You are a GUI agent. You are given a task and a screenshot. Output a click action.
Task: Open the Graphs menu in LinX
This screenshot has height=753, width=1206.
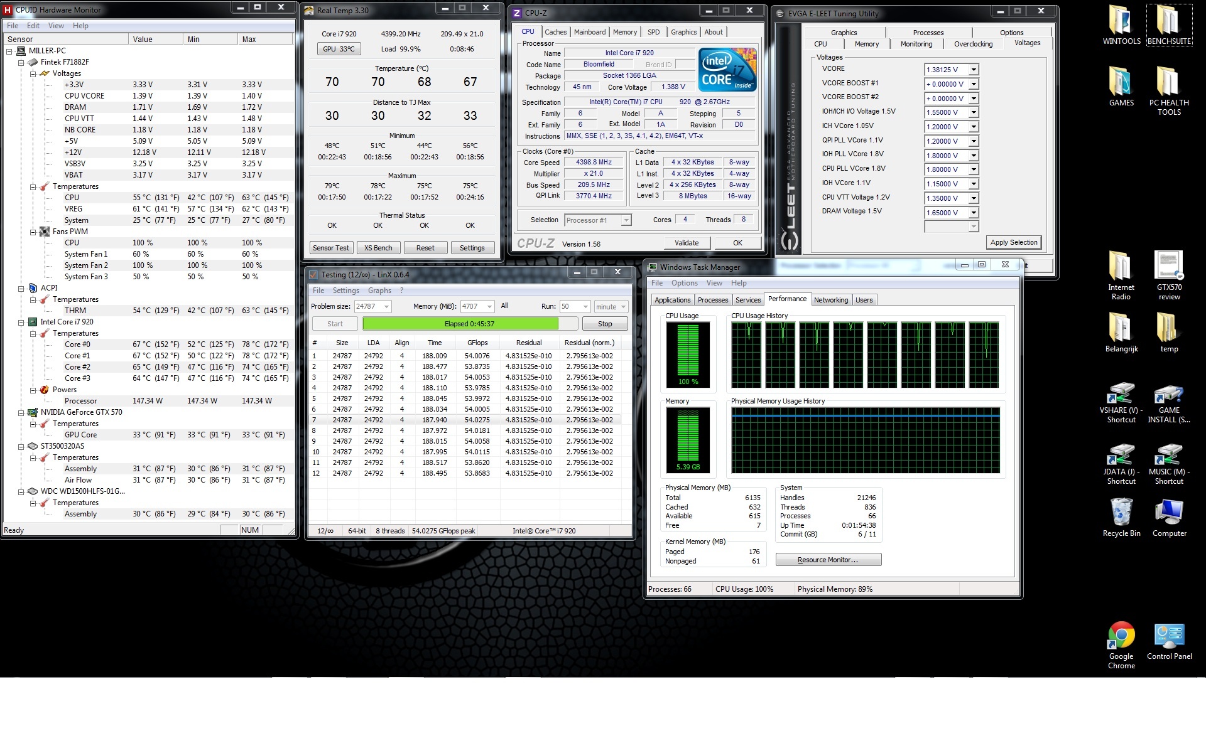[379, 291]
